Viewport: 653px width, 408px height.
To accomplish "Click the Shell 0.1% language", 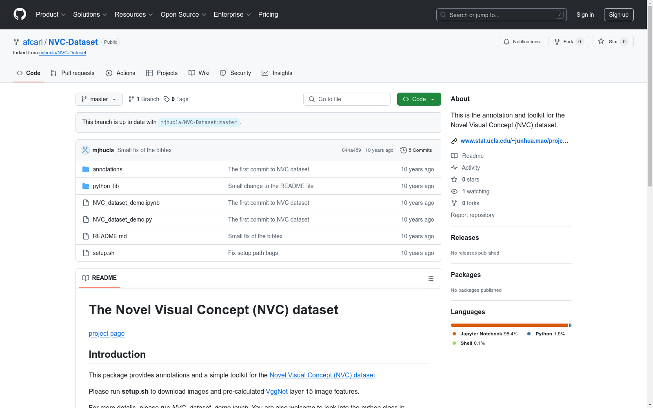I will pyautogui.click(x=469, y=343).
